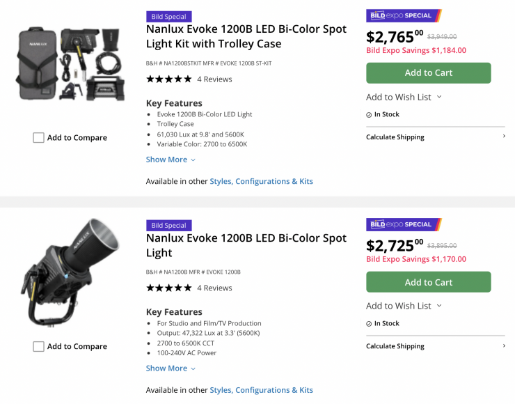Expand Show More for spot light features
Screen dimensions: 515x404
coord(171,368)
